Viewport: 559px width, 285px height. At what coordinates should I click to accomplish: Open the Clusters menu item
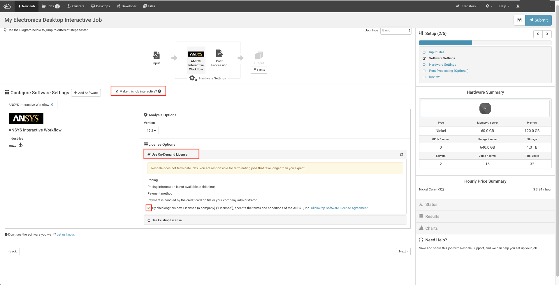tap(75, 6)
